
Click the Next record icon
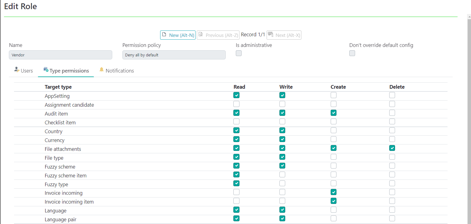pos(270,34)
